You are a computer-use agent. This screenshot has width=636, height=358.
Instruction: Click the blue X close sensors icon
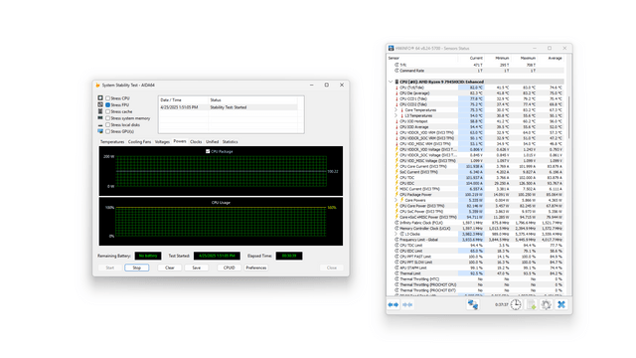[561, 304]
